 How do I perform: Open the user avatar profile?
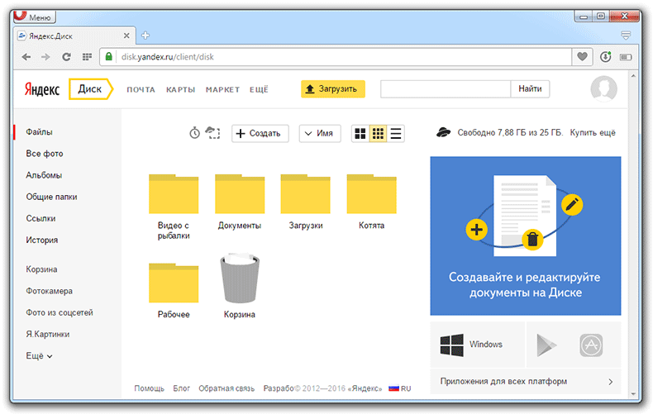coord(603,88)
